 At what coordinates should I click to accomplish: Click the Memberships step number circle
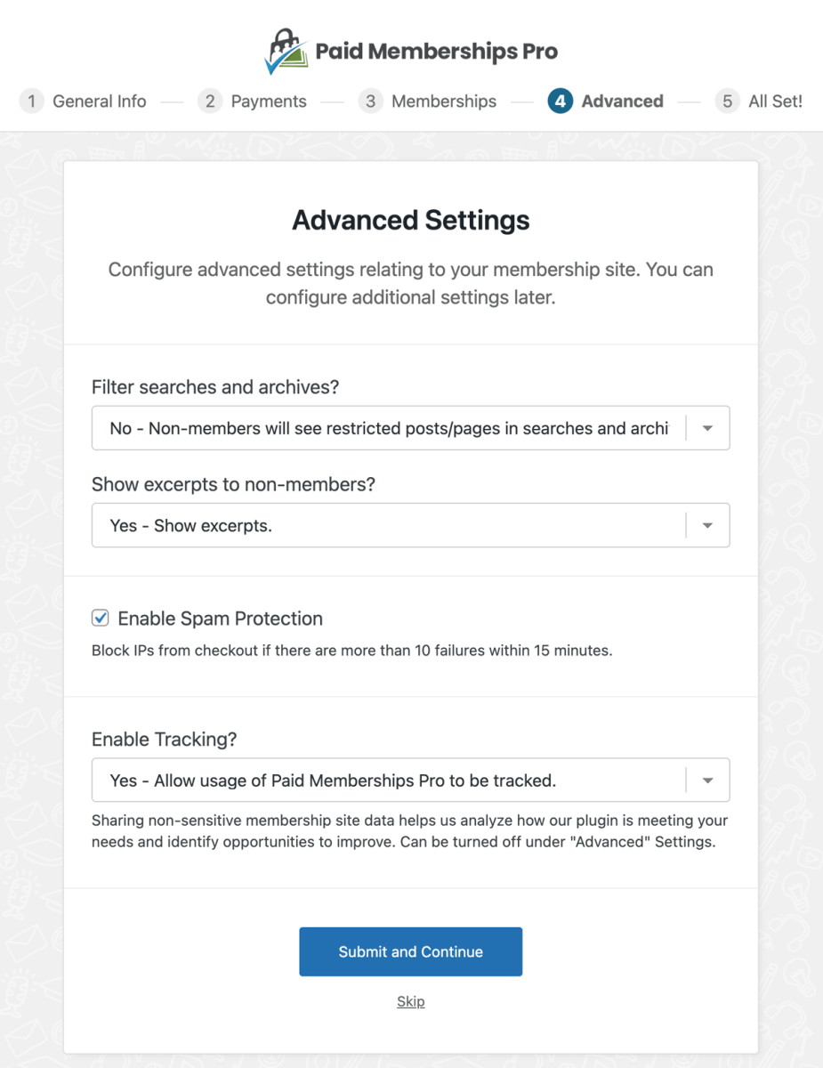370,101
